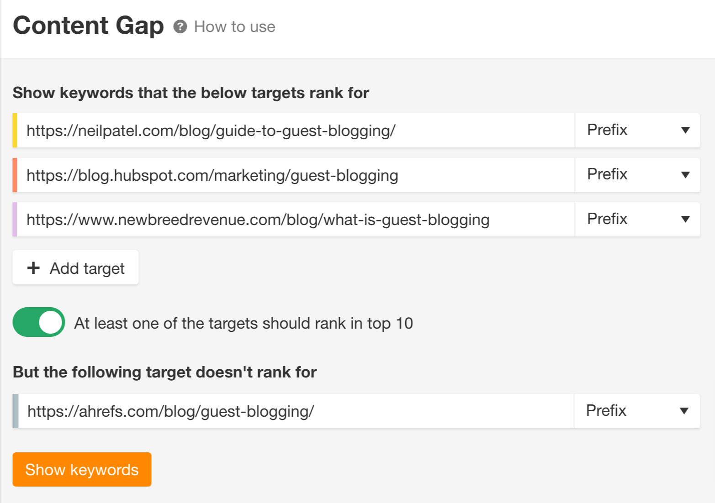Click the plus icon on Add target
Viewport: 715px width, 503px height.
34,267
